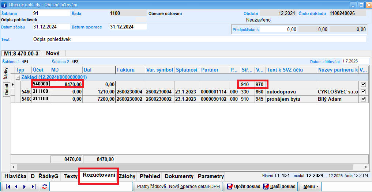Switch to the vertical Detail tab

coord(6,90)
